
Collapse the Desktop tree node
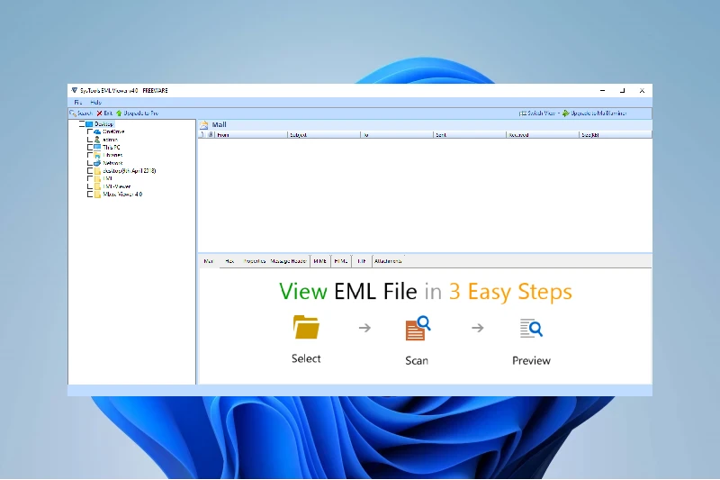(82, 124)
